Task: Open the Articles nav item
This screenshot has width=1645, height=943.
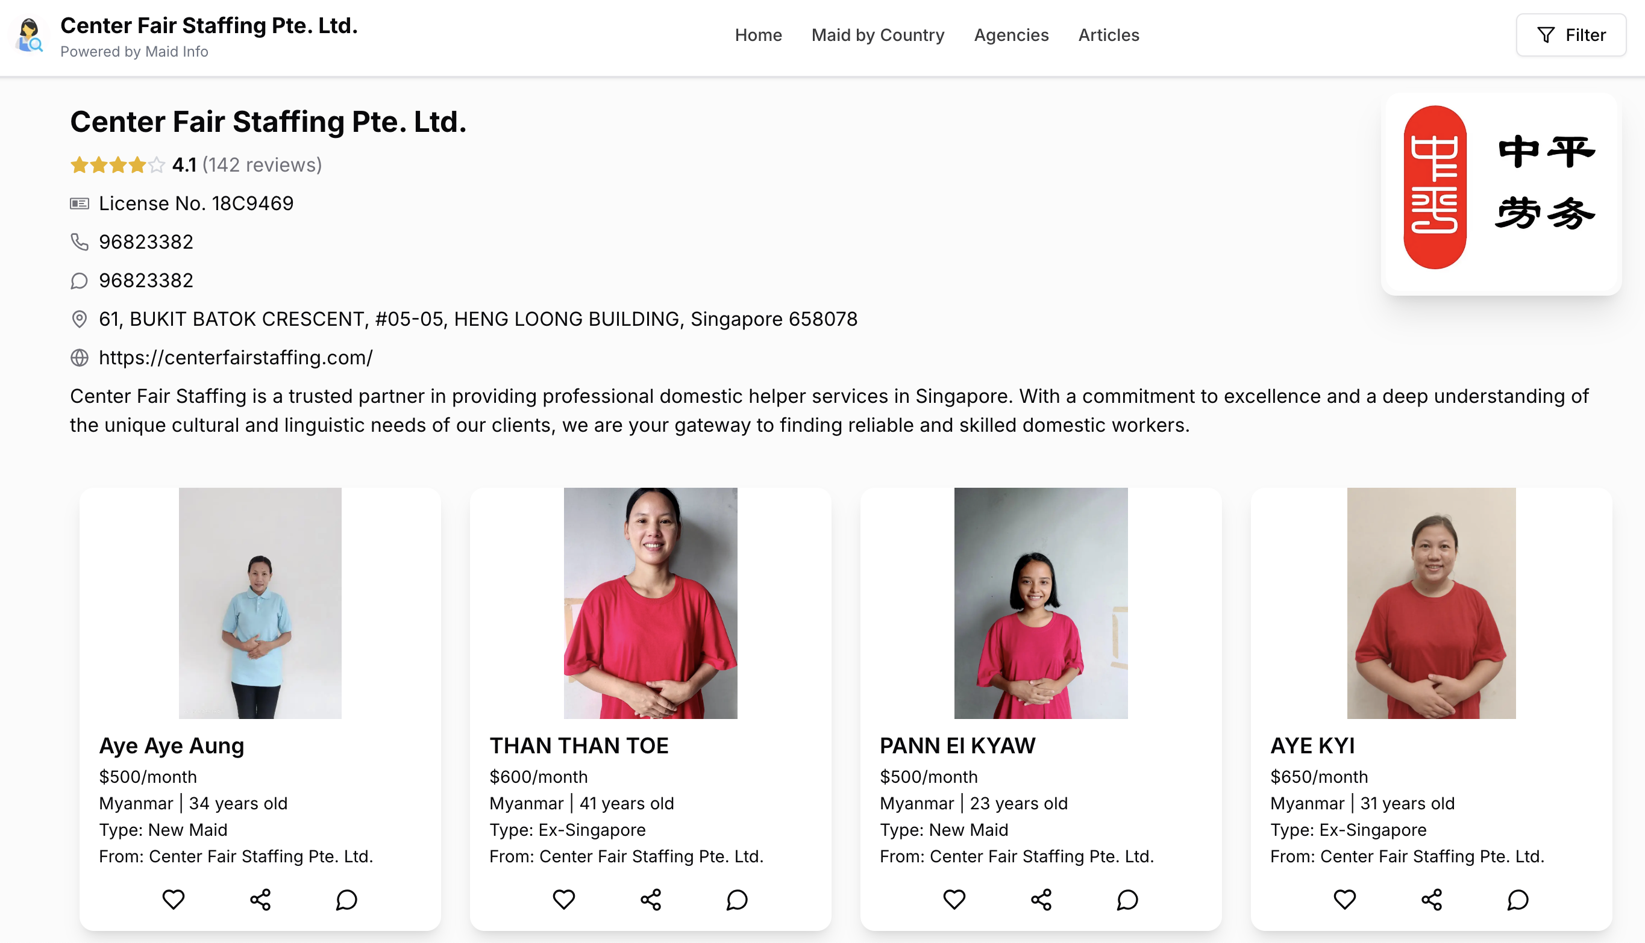Action: coord(1109,35)
